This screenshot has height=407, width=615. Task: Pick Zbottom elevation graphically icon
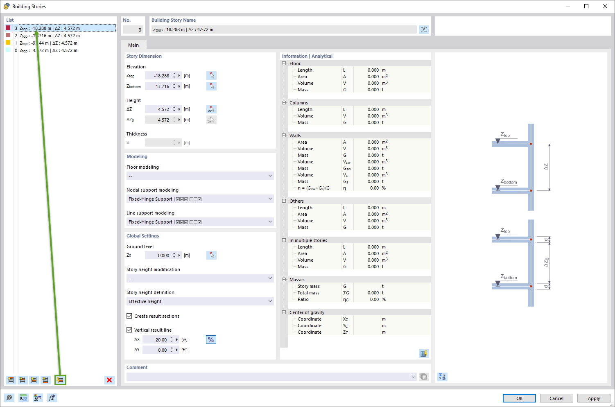pyautogui.click(x=211, y=86)
